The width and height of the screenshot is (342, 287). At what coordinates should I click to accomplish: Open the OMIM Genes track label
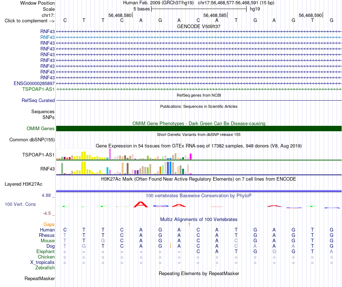pos(40,128)
